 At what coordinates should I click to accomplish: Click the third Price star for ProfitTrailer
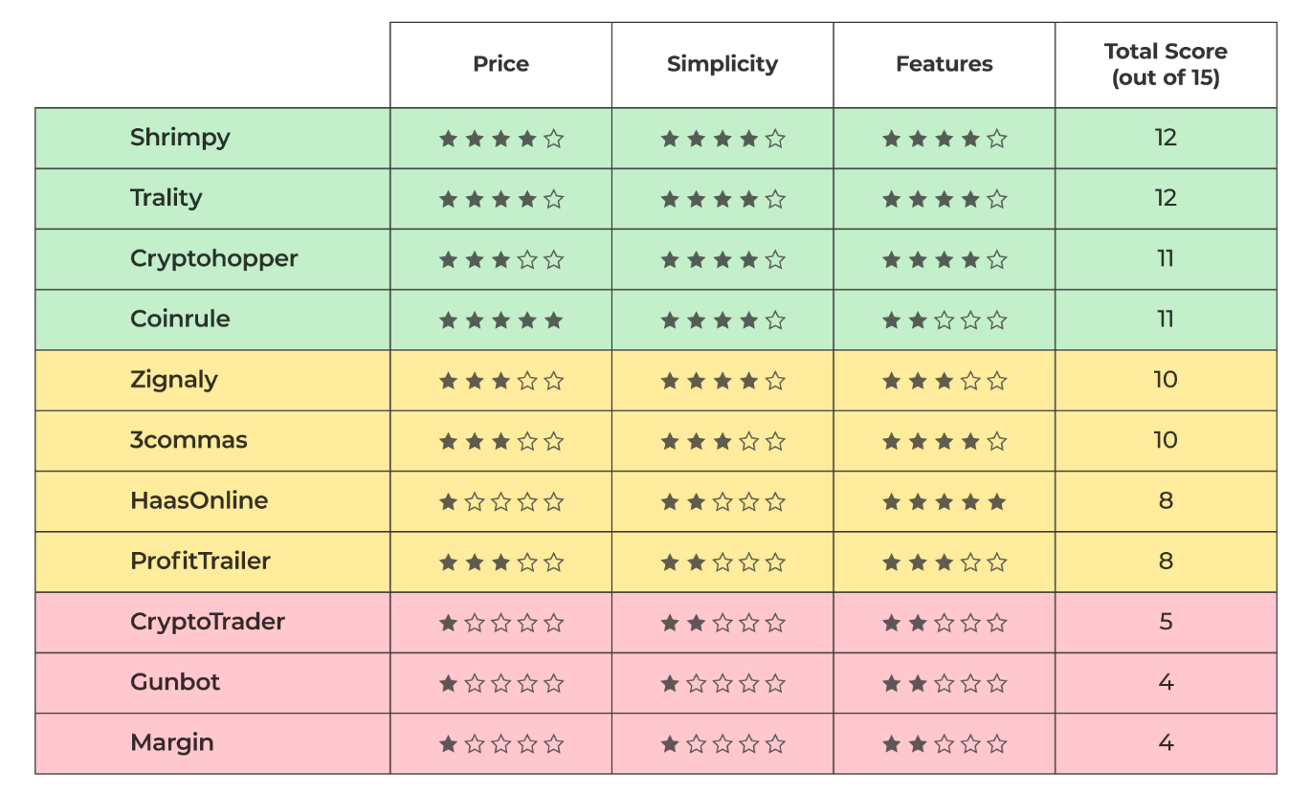[x=500, y=562]
